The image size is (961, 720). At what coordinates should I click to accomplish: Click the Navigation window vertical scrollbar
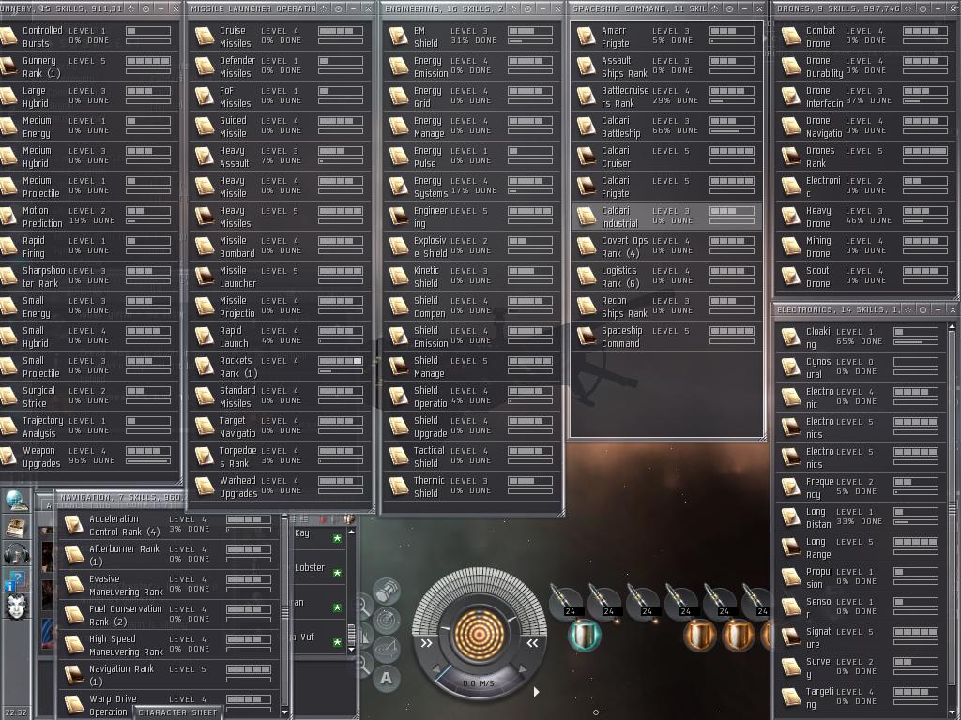[x=284, y=611]
